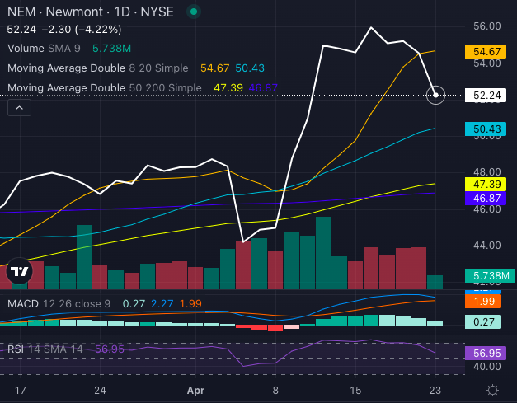Select Moving Average Double 50 200 legend

click(x=103, y=87)
